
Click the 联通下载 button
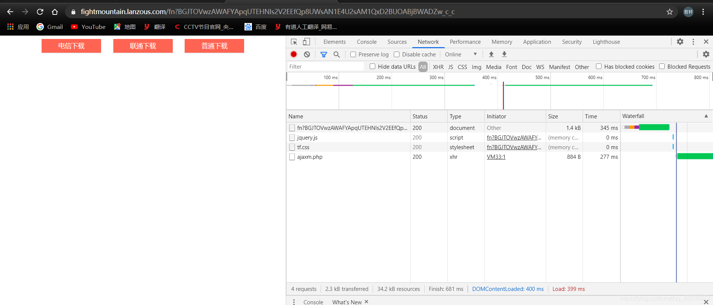click(143, 46)
